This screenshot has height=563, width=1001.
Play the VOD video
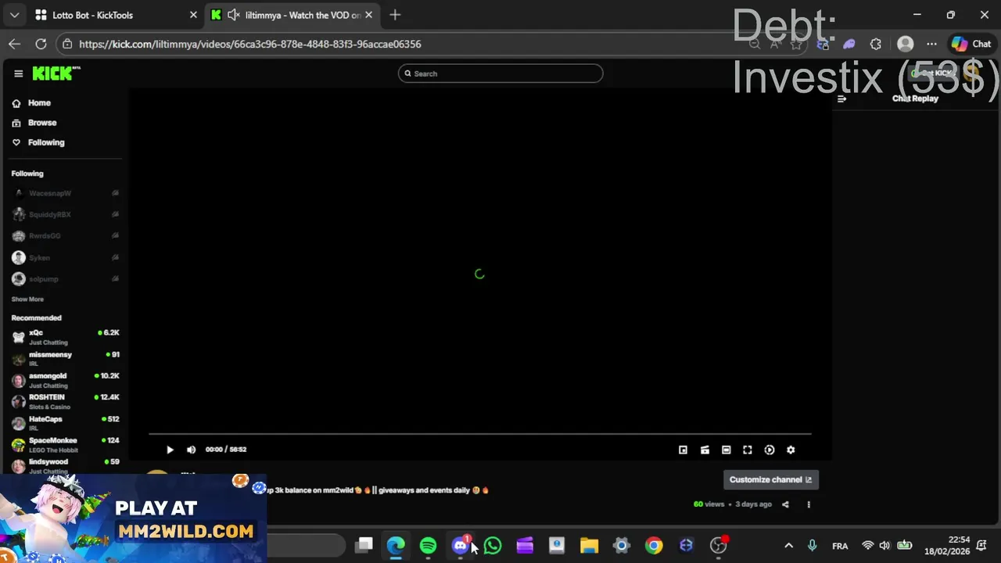[x=170, y=450]
